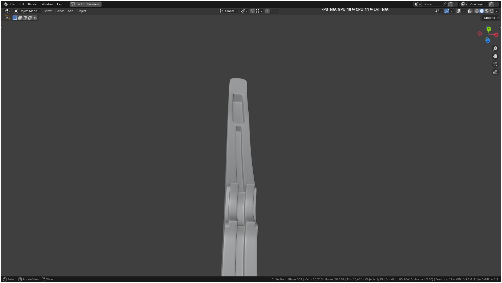This screenshot has width=502, height=283.
Task: Open the File menu
Action: [12, 4]
